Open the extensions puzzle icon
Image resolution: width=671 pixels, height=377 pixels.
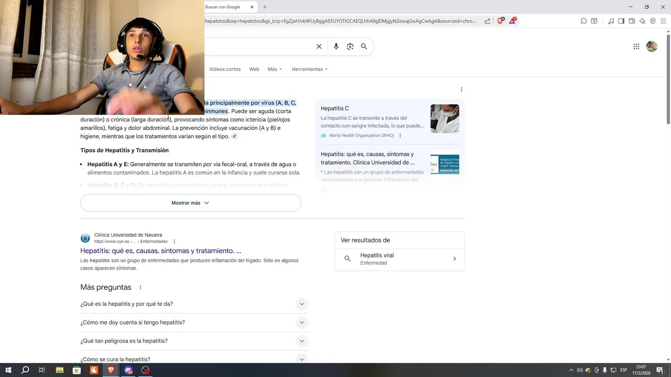tap(583, 21)
